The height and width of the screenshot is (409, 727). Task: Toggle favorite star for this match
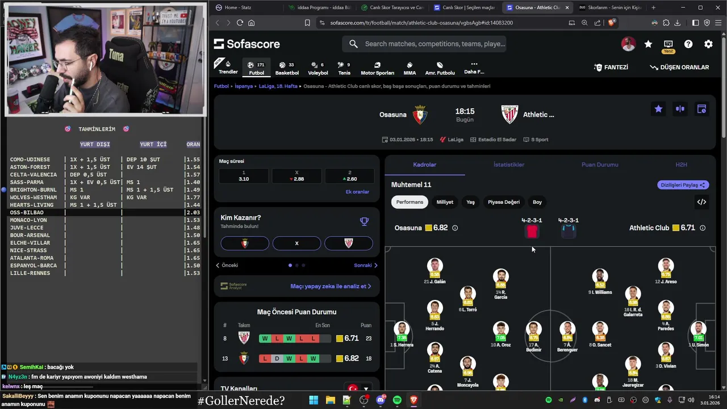(x=658, y=109)
